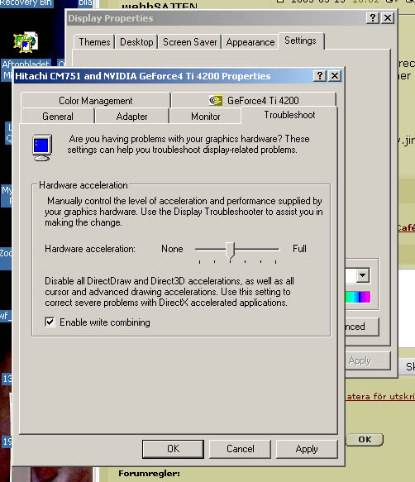
Task: Open the General tab
Action: pos(58,117)
